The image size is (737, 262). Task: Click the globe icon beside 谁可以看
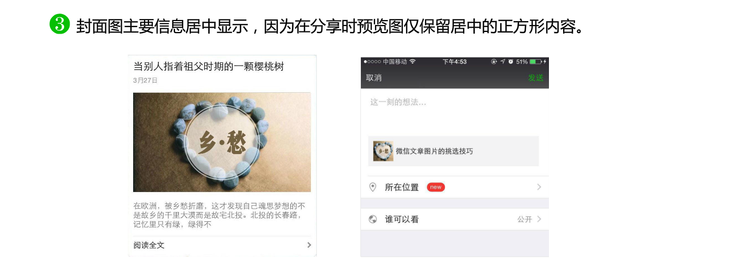click(x=373, y=219)
